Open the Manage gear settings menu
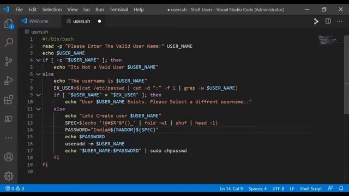Image resolution: width=349 pixels, height=196 pixels. click(x=9, y=176)
